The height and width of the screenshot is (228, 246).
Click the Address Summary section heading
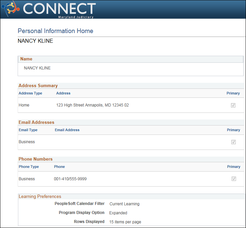pyautogui.click(x=38, y=85)
